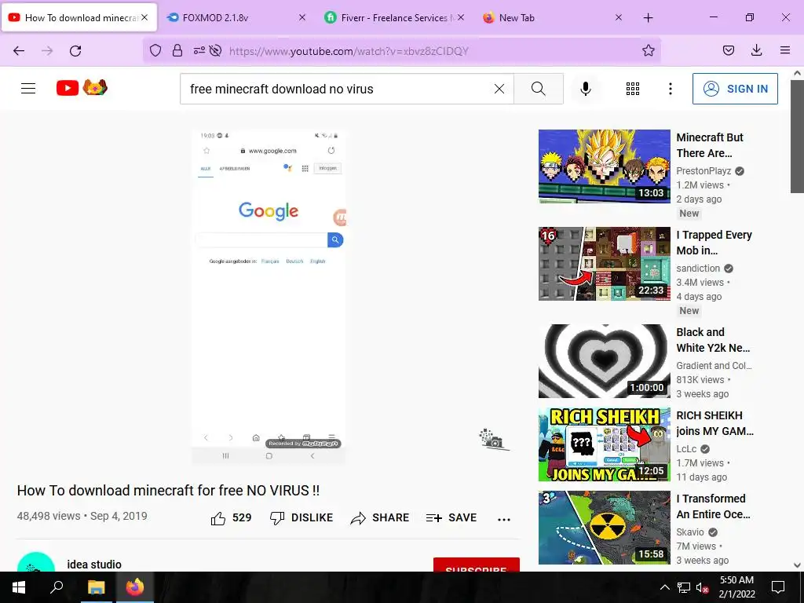804x603 pixels.
Task: Open Firefox downloads panel
Action: click(756, 50)
